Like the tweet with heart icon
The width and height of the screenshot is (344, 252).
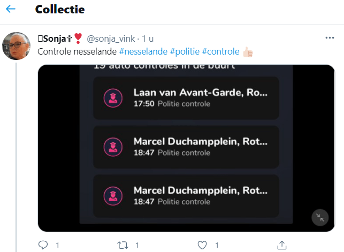click(x=202, y=245)
